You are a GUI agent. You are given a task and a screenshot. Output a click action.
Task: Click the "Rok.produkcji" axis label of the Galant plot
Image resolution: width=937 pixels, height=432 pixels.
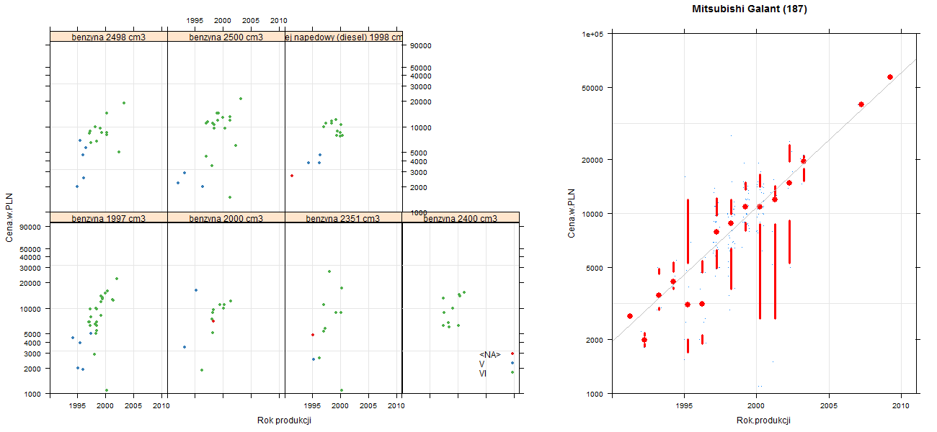tap(763, 420)
